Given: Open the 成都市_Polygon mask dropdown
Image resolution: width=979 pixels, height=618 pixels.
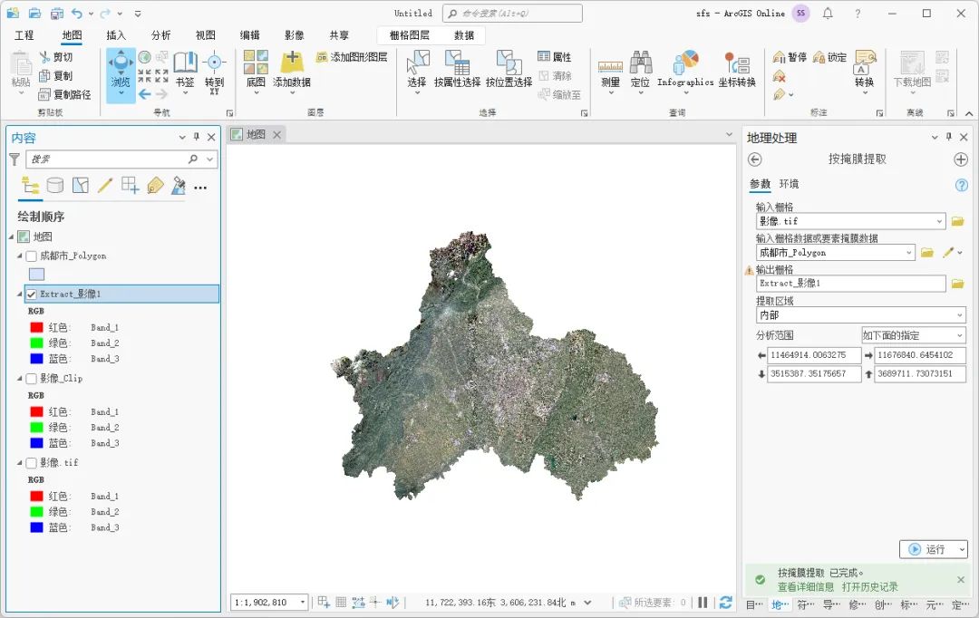Looking at the screenshot, I should [x=909, y=252].
